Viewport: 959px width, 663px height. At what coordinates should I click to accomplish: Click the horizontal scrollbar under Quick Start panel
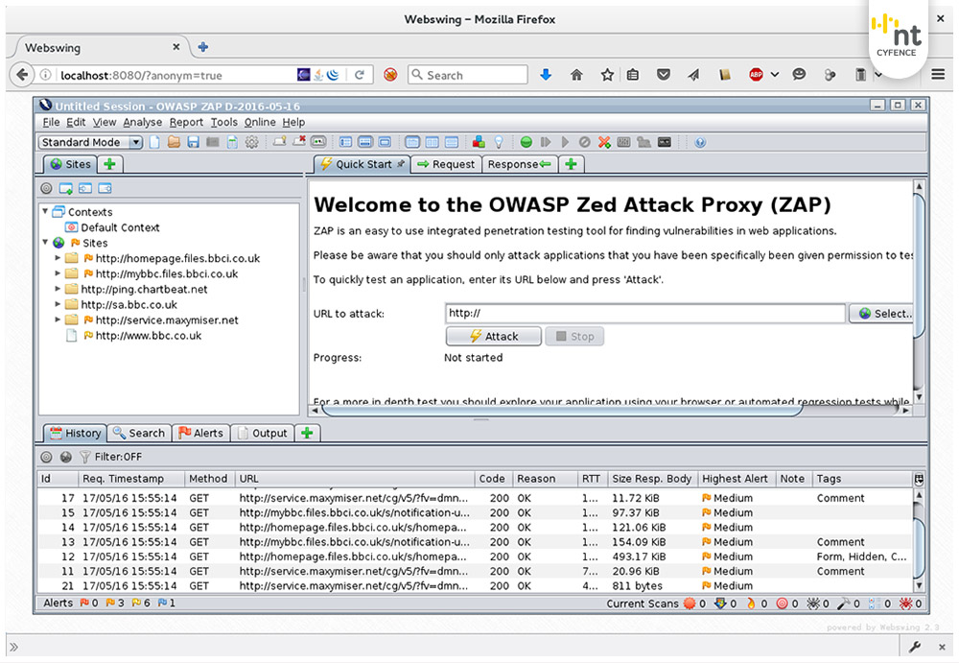pos(561,409)
